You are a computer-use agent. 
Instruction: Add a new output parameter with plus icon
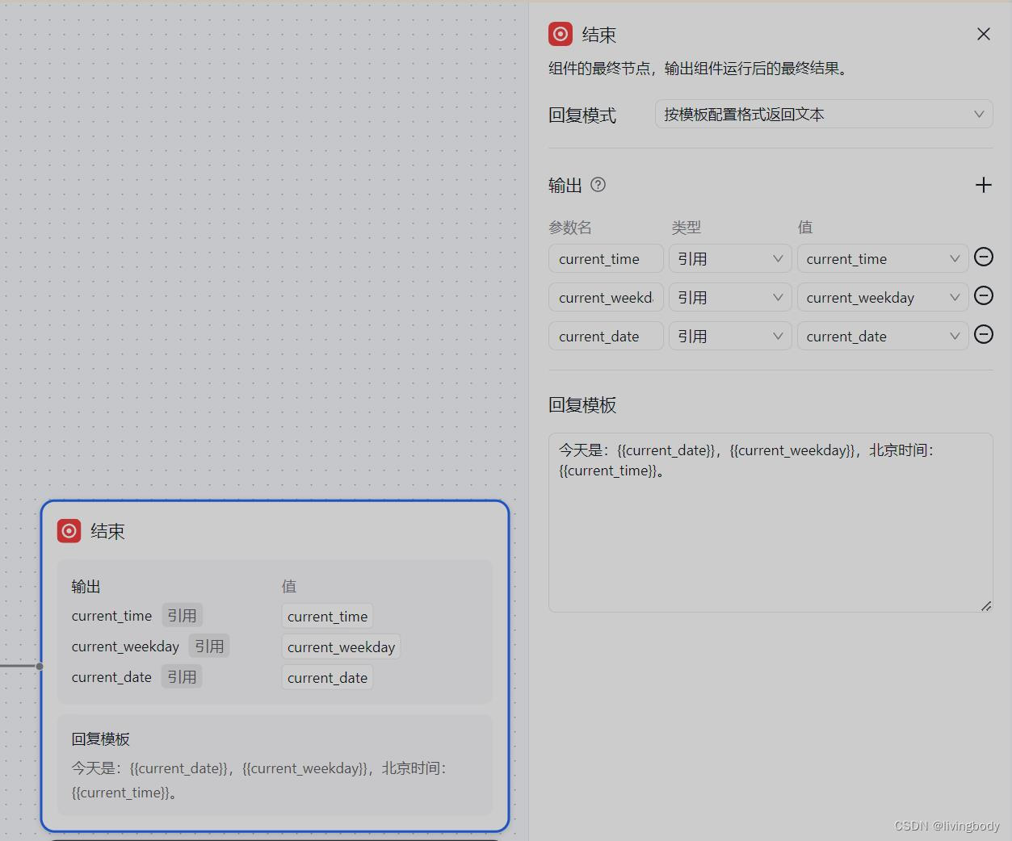(983, 185)
